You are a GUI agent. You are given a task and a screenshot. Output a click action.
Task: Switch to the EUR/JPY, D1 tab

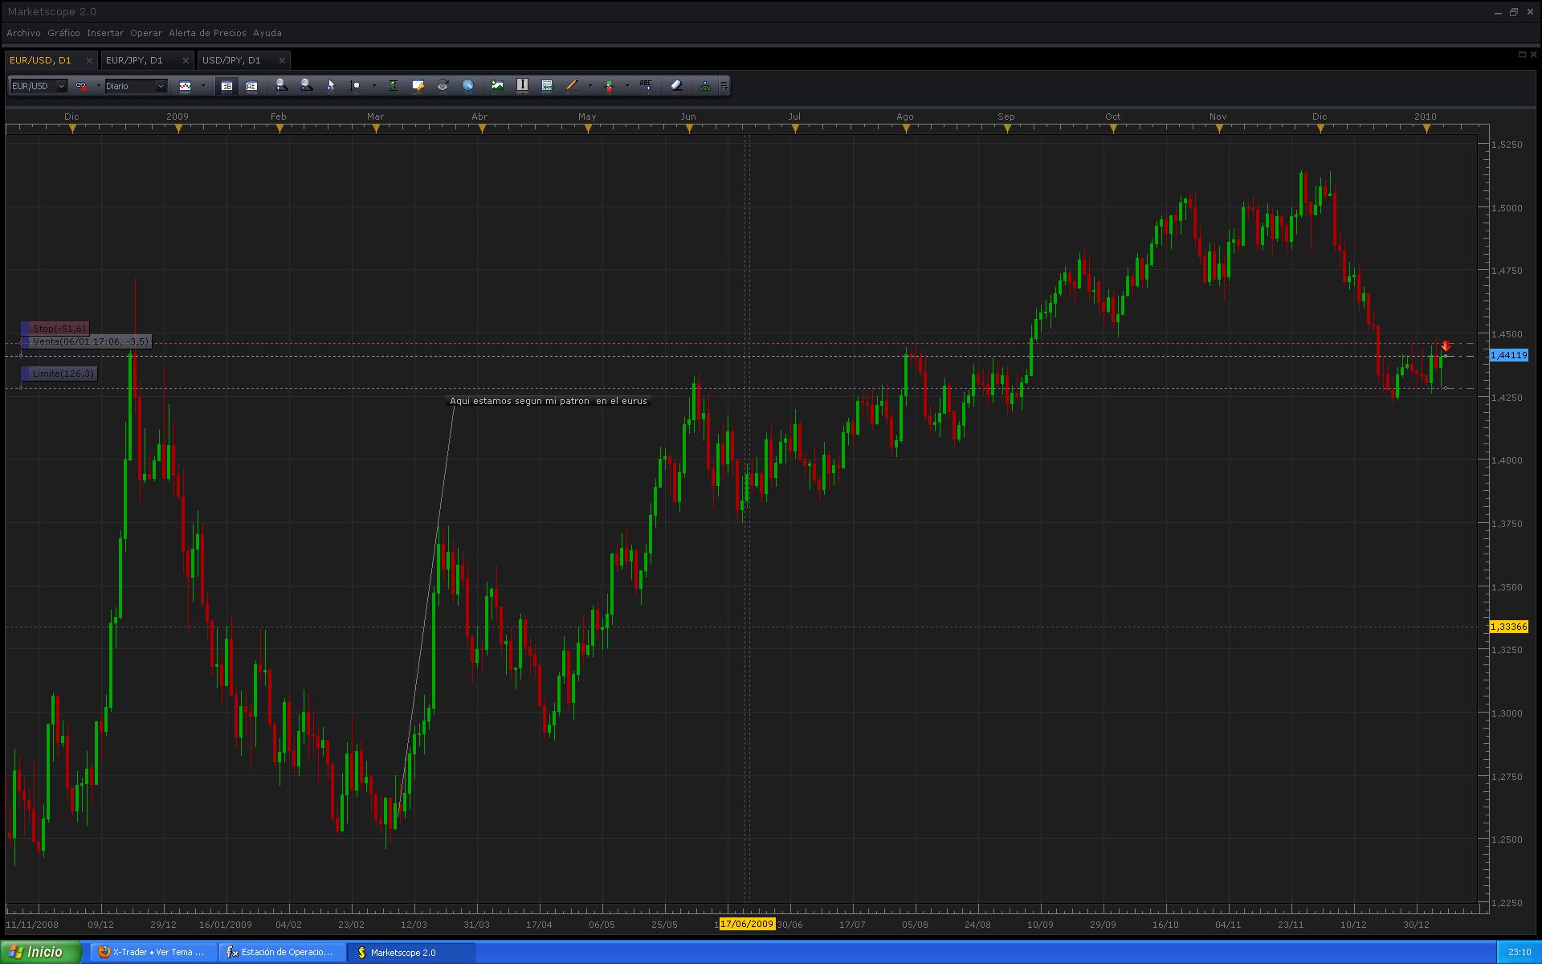click(x=134, y=60)
